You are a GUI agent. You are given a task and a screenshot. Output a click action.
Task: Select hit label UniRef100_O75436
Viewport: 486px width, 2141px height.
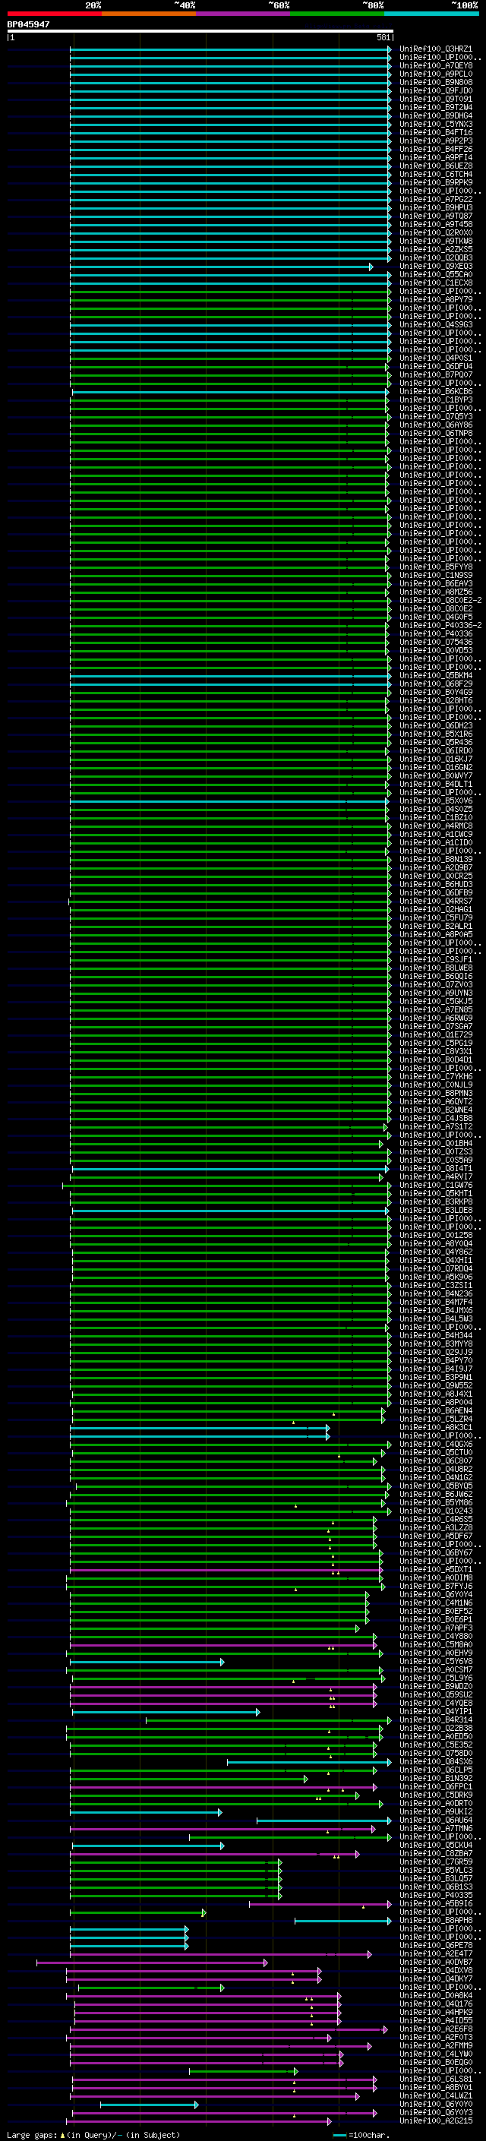coord(435,642)
